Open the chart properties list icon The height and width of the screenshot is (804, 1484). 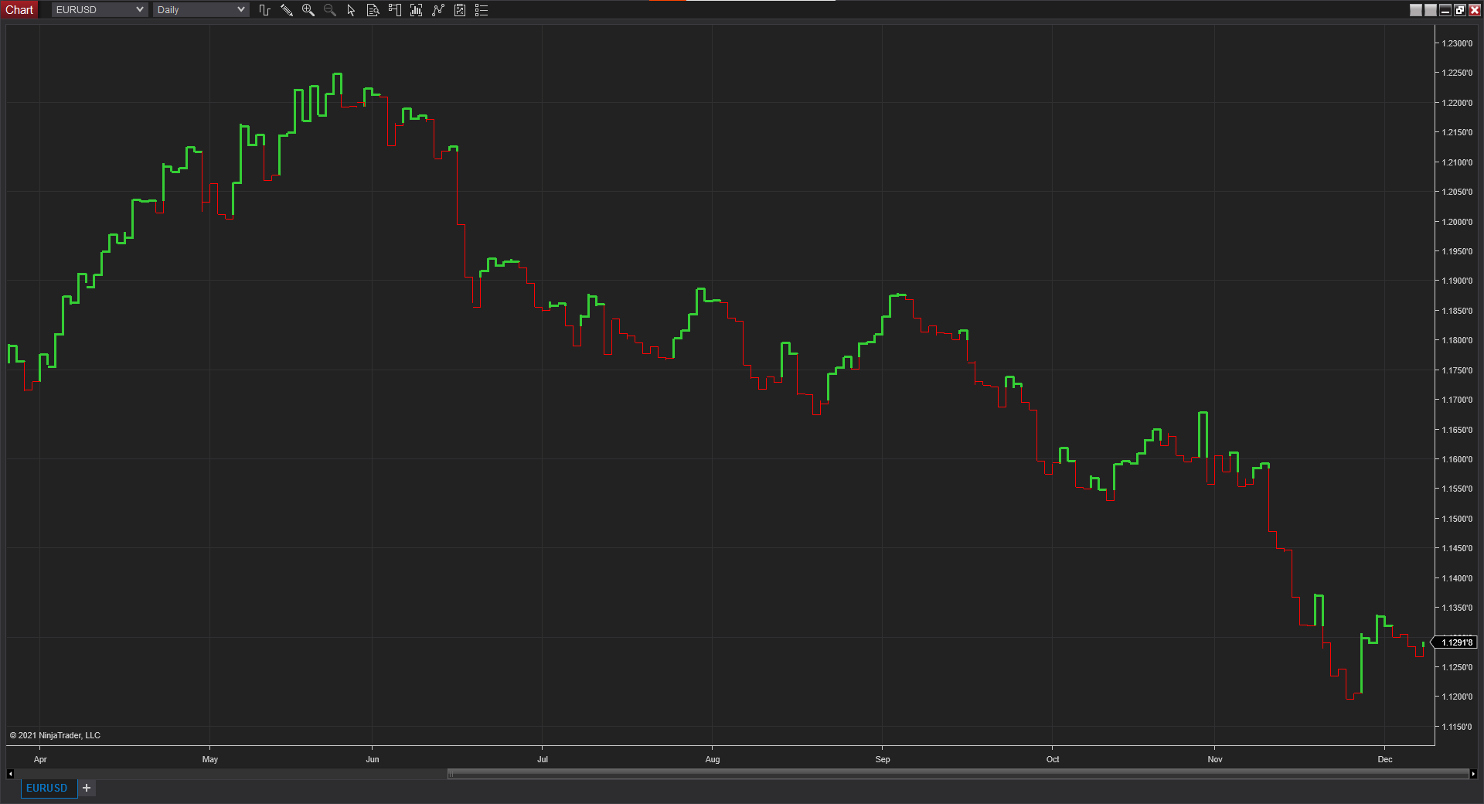(482, 10)
